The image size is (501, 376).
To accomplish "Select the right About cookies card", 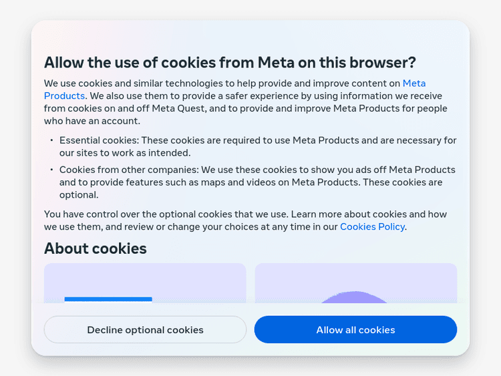I will 356,283.
